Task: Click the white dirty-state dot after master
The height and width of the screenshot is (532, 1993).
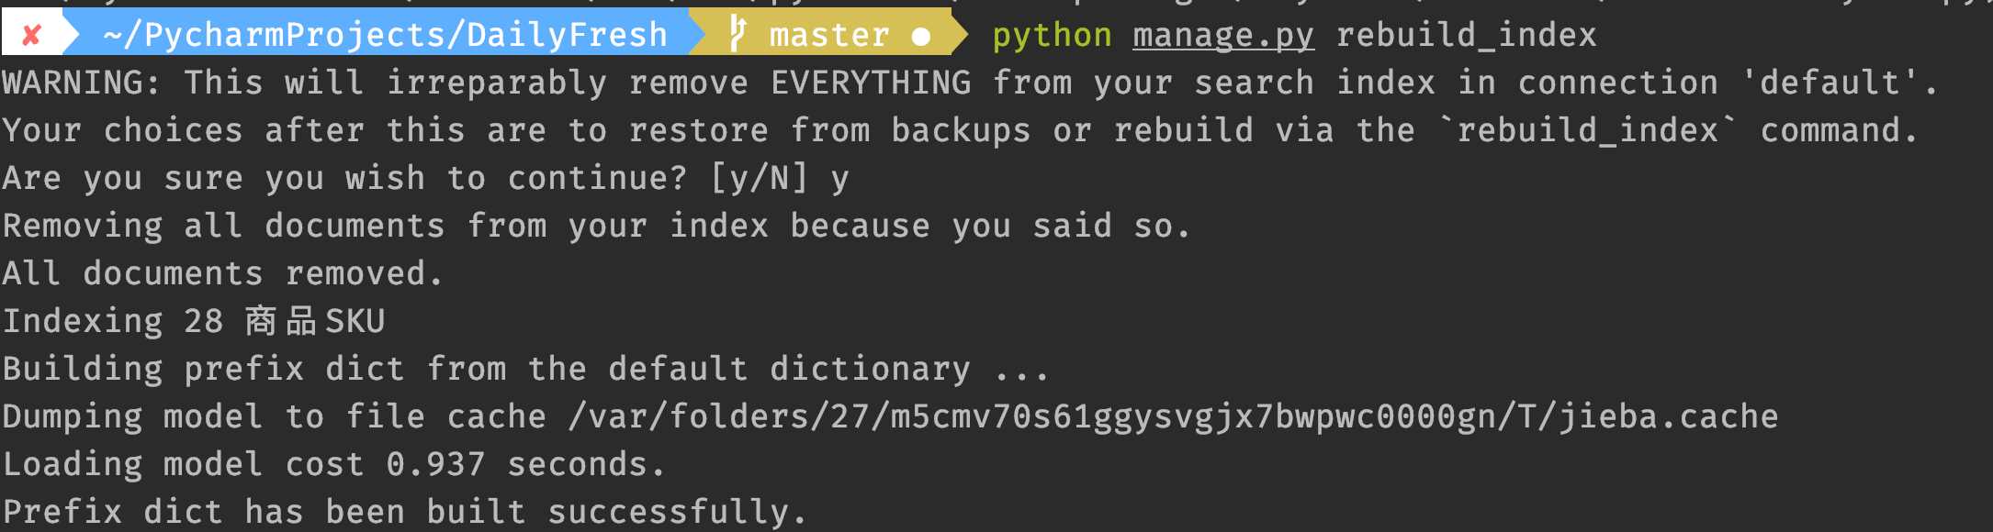Action: click(x=921, y=37)
